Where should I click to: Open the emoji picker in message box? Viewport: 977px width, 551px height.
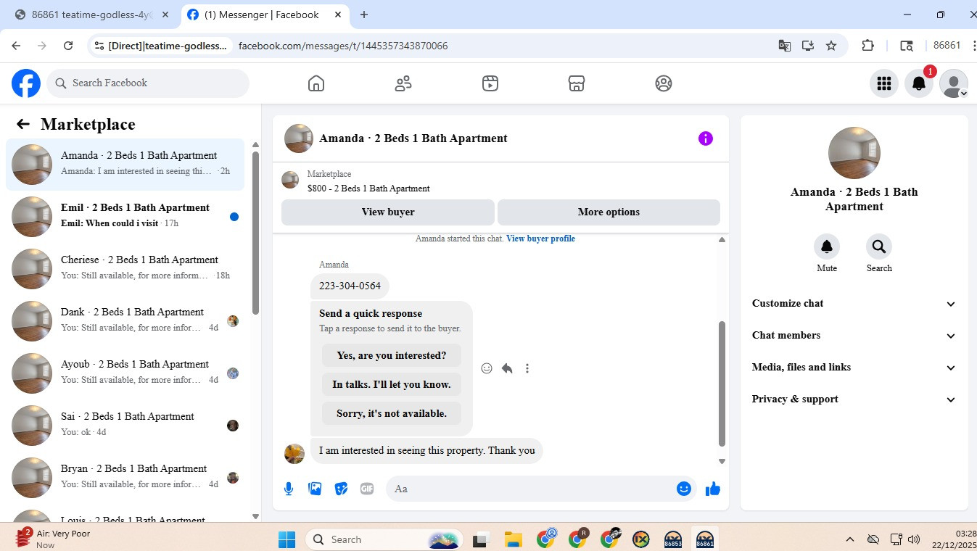683,489
